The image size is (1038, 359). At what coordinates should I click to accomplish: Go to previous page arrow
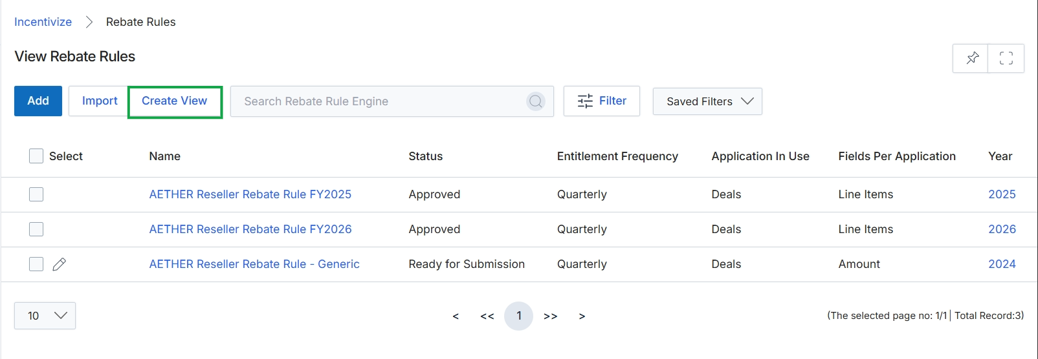[x=456, y=316]
